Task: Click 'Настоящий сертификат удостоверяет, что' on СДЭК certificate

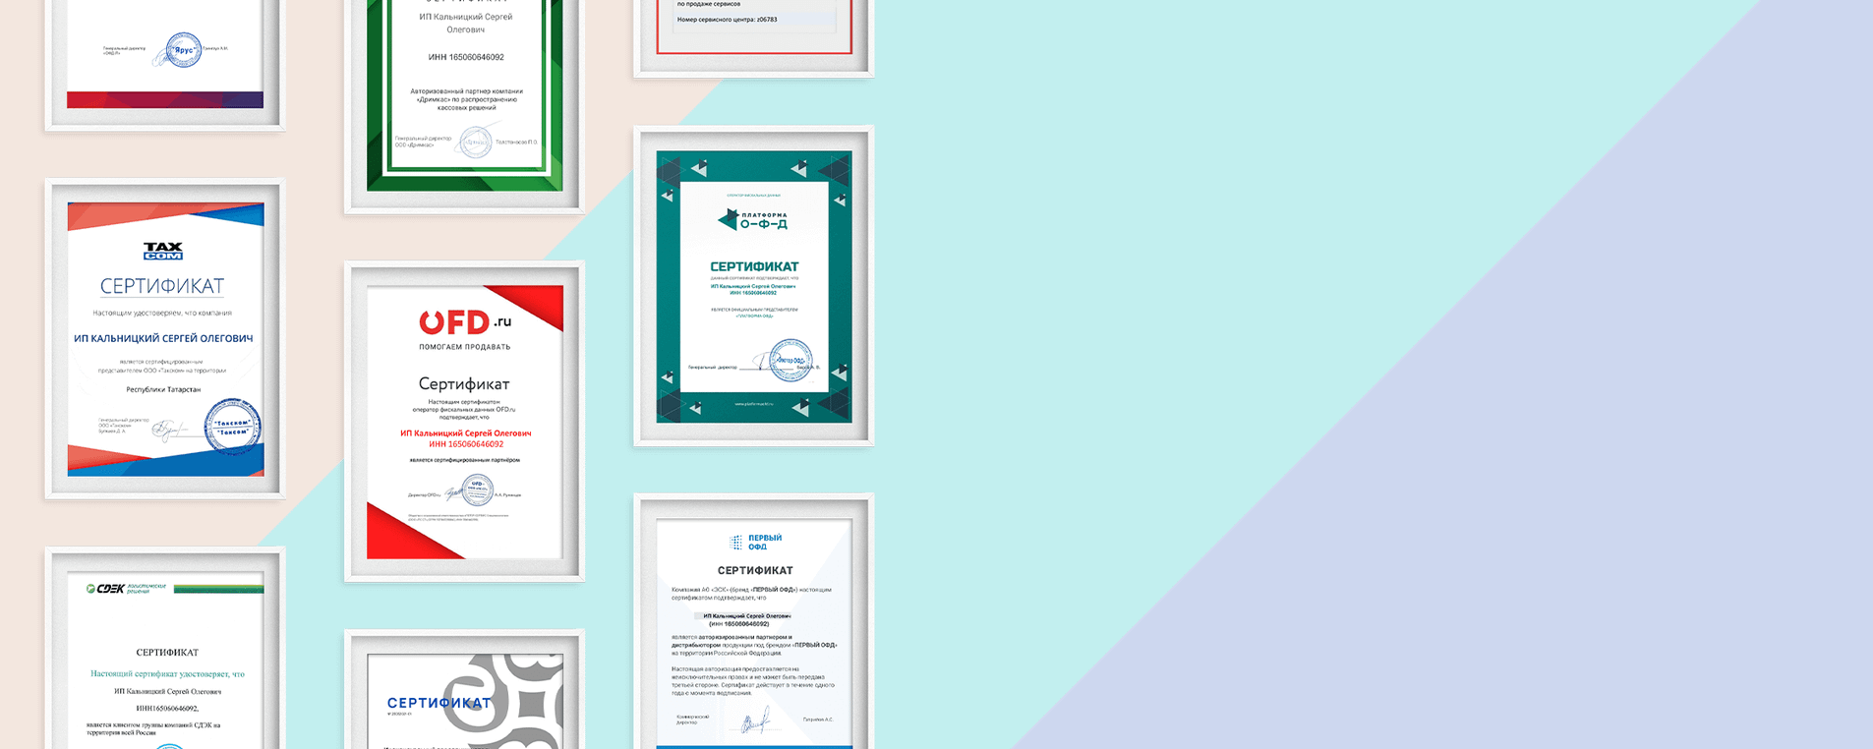Action: coord(167,674)
